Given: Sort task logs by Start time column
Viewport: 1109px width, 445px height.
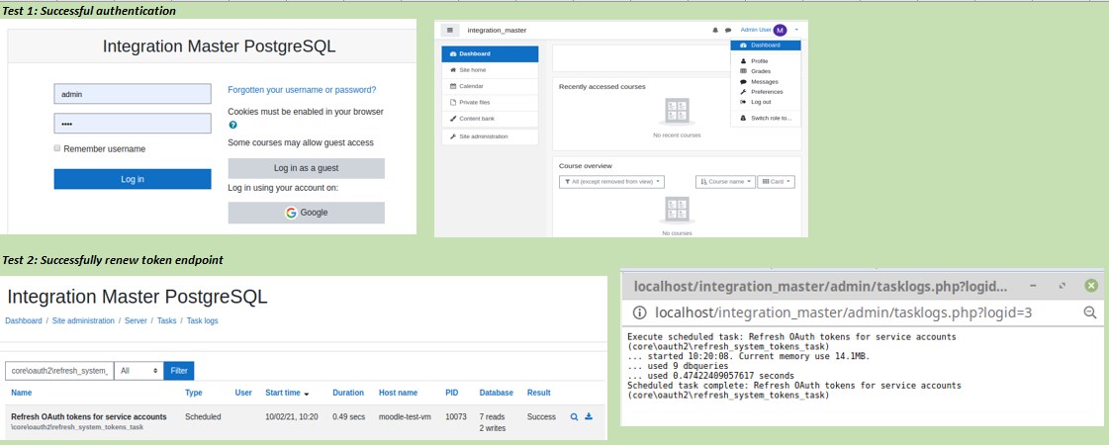Looking at the screenshot, I should click(x=283, y=393).
